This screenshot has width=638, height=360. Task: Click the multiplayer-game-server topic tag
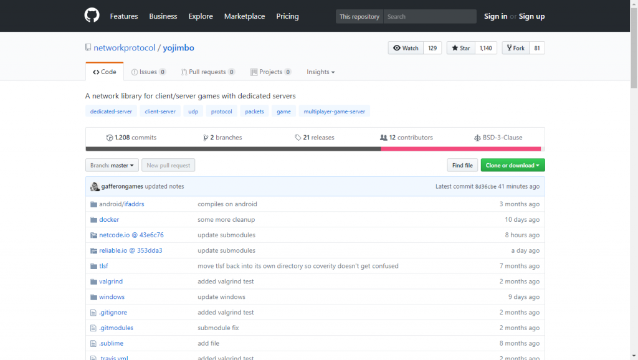click(335, 111)
